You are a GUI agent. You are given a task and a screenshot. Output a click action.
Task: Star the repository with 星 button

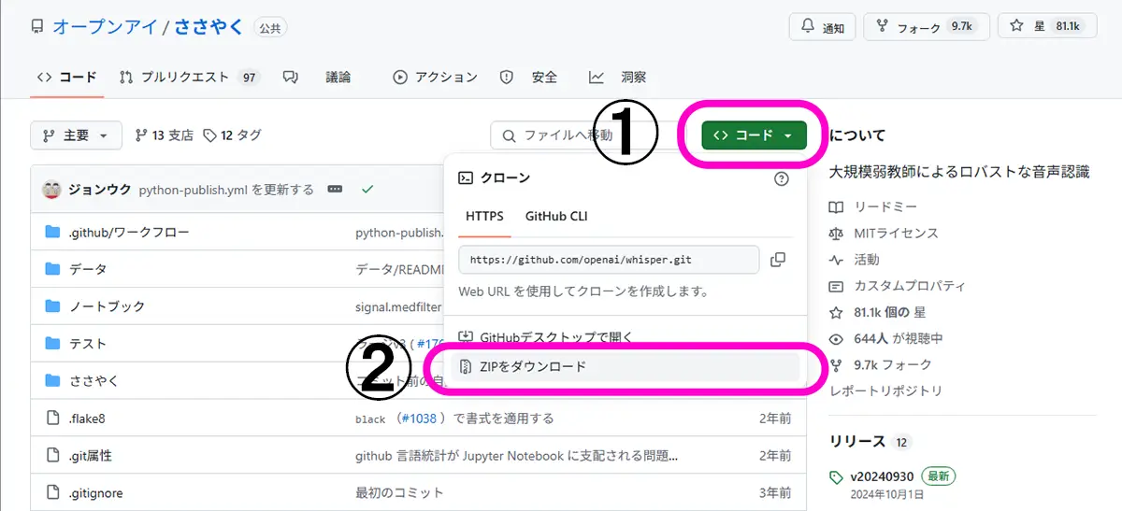(x=1046, y=27)
